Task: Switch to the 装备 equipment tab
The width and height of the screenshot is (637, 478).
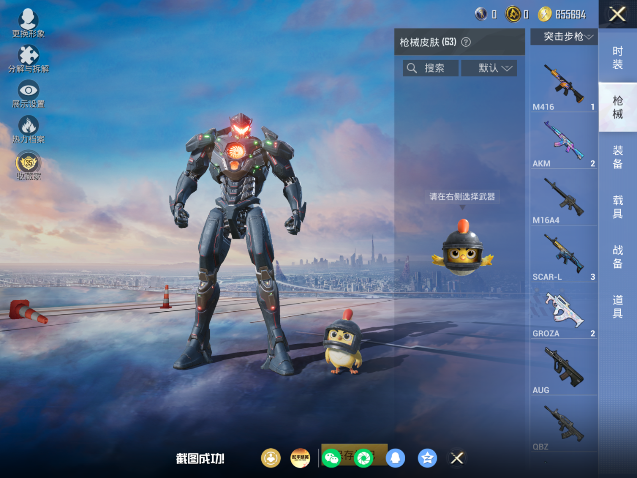Action: pos(617,157)
